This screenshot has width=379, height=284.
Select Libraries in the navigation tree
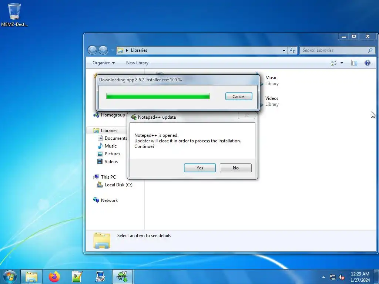point(109,131)
